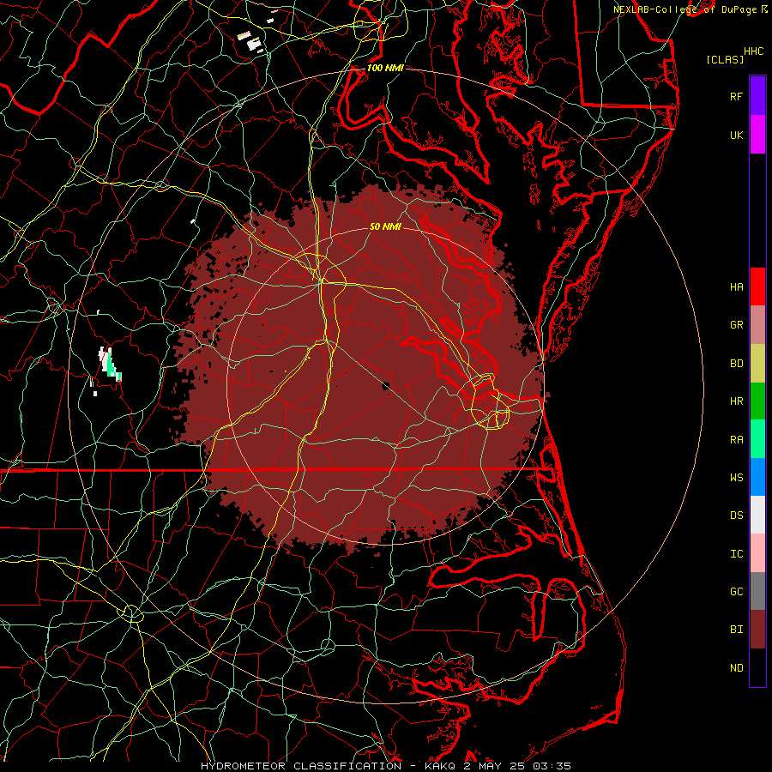Click the 100 NMI range ring label

385,68
